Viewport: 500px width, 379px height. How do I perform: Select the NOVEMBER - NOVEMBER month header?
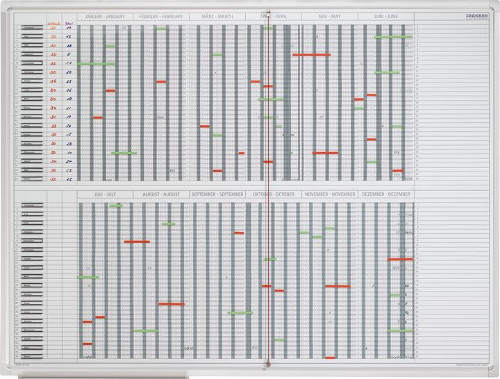pyautogui.click(x=330, y=194)
